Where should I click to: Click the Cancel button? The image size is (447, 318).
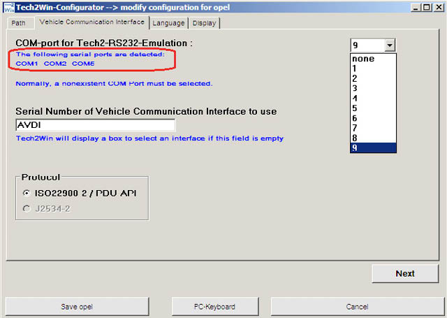click(357, 307)
